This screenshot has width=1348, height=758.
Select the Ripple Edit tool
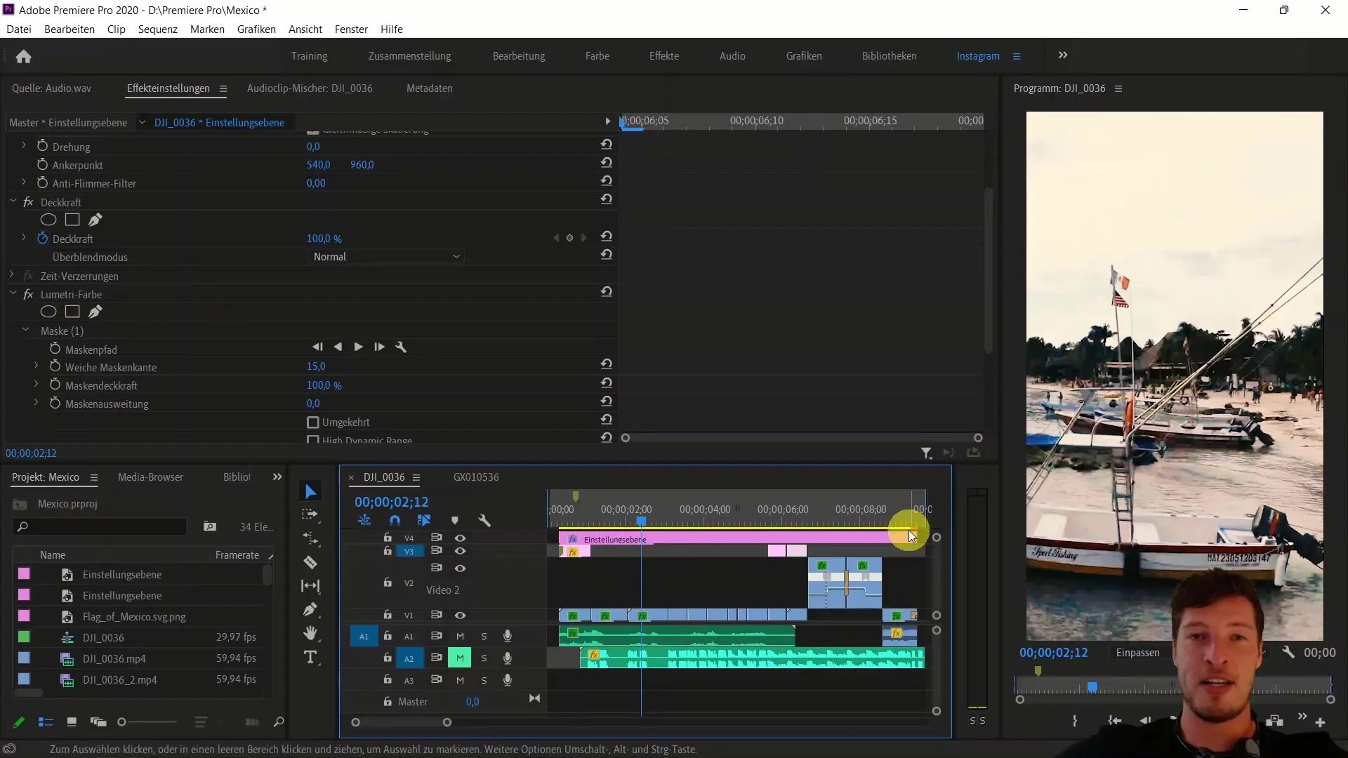[x=310, y=539]
